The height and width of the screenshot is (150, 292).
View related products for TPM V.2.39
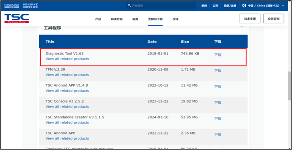(x=67, y=75)
